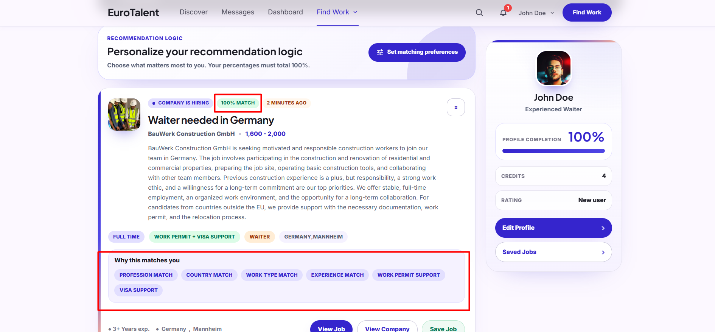
Task: Click the bookmark icon on job card
Action: point(456,108)
